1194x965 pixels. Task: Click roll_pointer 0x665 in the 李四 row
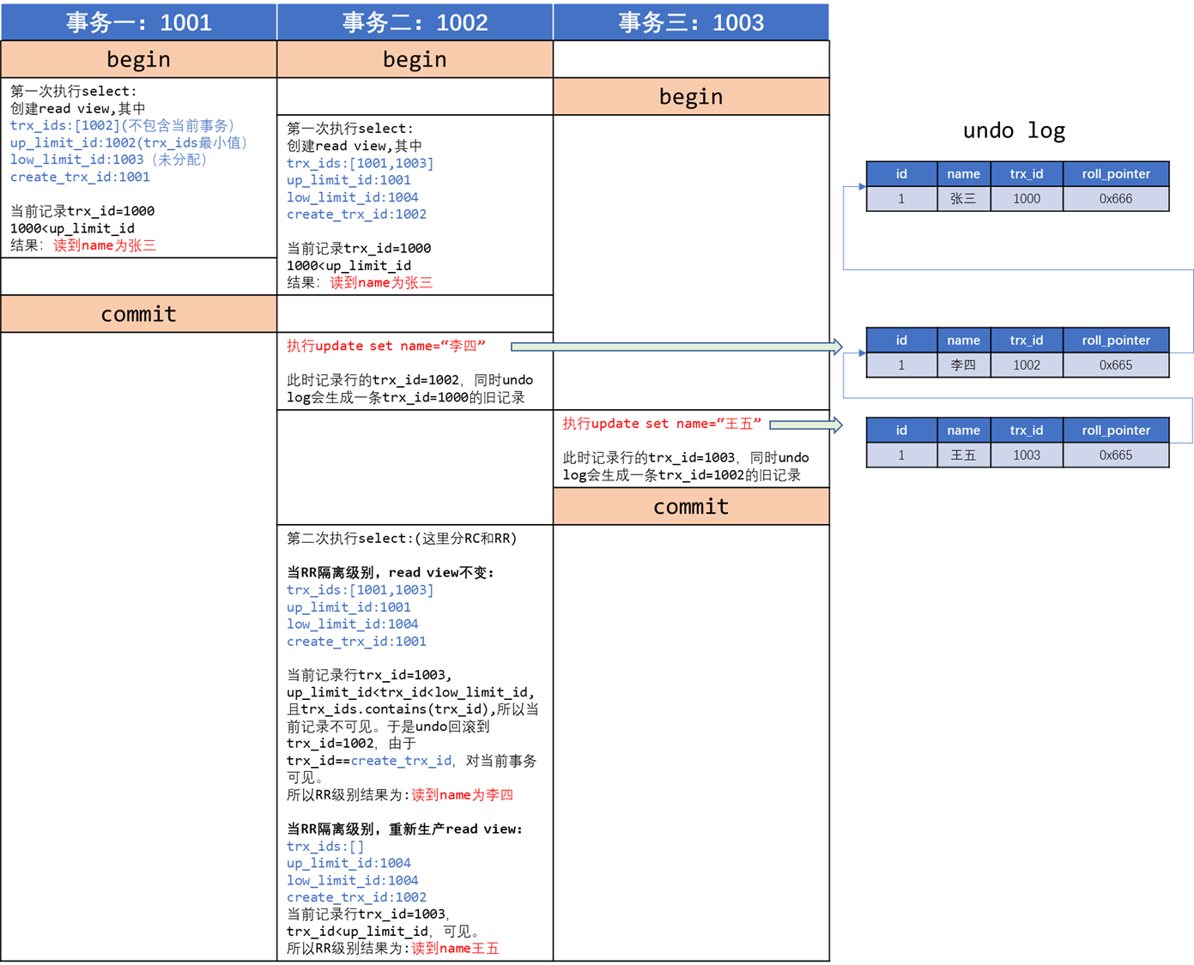click(1116, 365)
